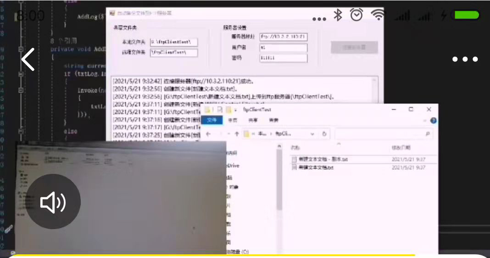
Task: Click the magnifier icon in the Explorer search box
Action: [x=428, y=134]
